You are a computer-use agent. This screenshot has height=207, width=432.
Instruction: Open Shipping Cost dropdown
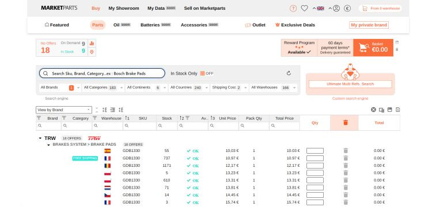pos(229,88)
